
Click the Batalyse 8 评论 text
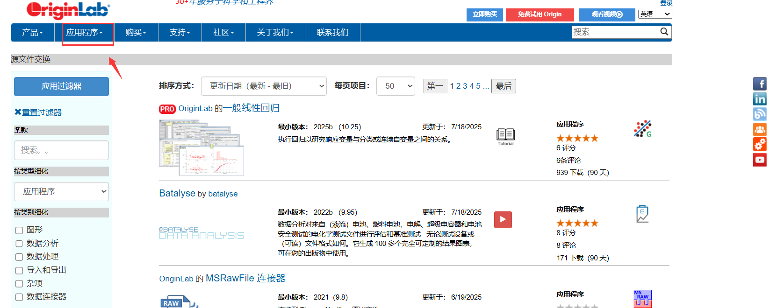click(x=566, y=245)
